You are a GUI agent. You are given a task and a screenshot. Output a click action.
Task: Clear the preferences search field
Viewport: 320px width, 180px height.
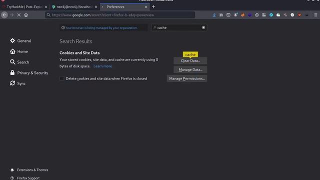tap(203, 27)
